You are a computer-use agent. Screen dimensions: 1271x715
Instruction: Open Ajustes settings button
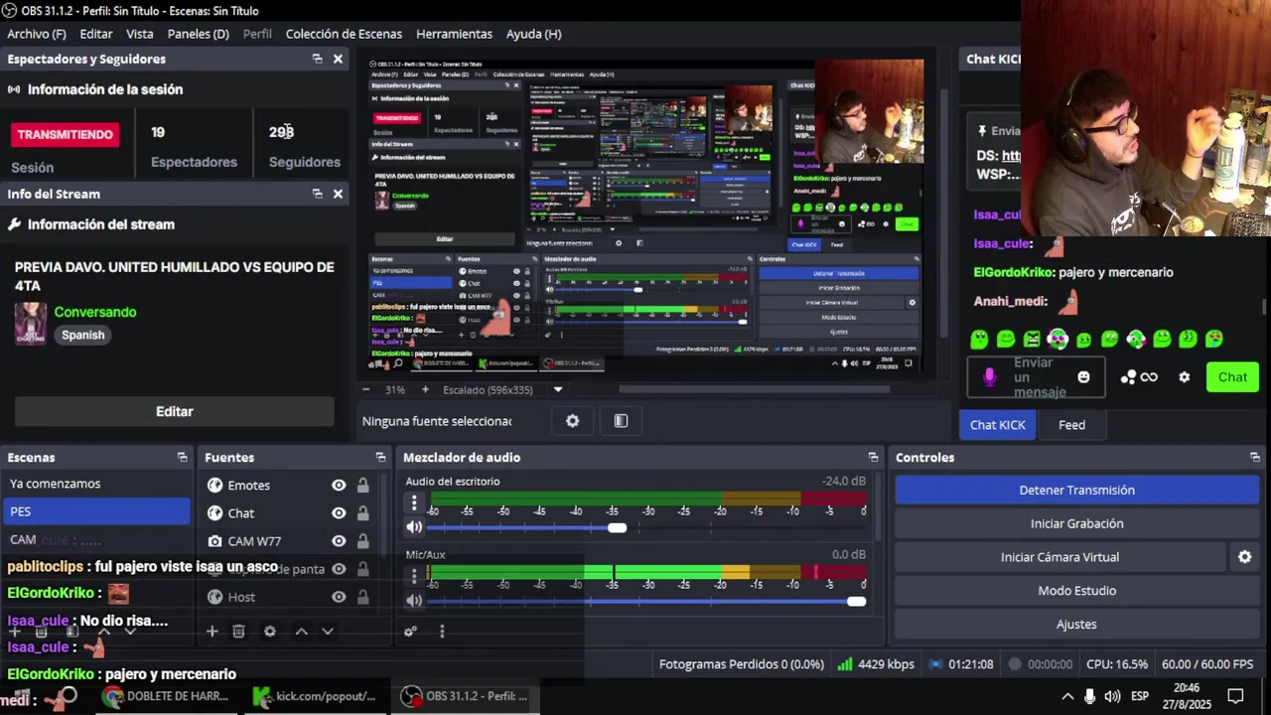pyautogui.click(x=1076, y=625)
